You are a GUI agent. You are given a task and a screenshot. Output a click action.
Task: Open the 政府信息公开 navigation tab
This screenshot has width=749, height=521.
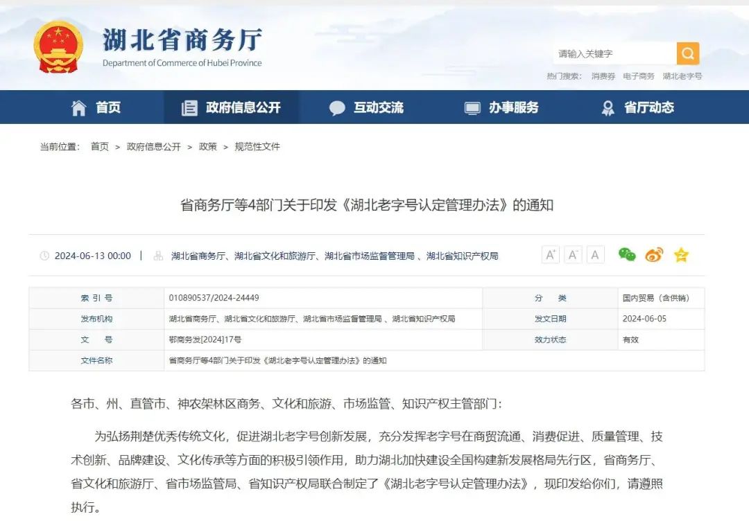click(232, 107)
